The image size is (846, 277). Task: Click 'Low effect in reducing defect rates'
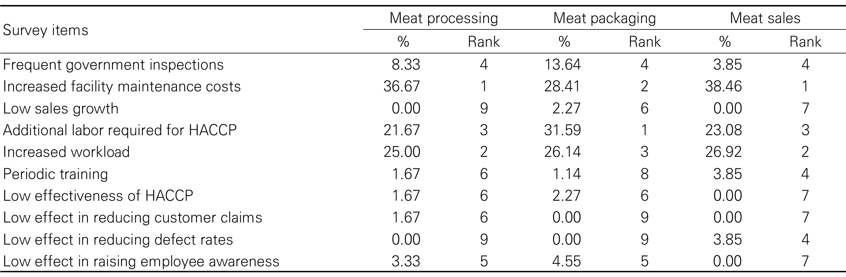point(118,240)
